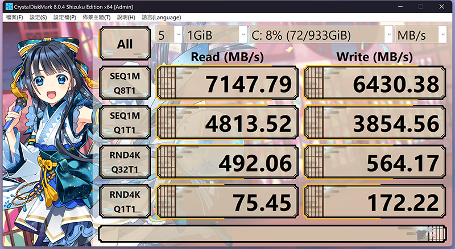Click the Read (MB/s) column header
The width and height of the screenshot is (455, 249).
click(x=227, y=57)
